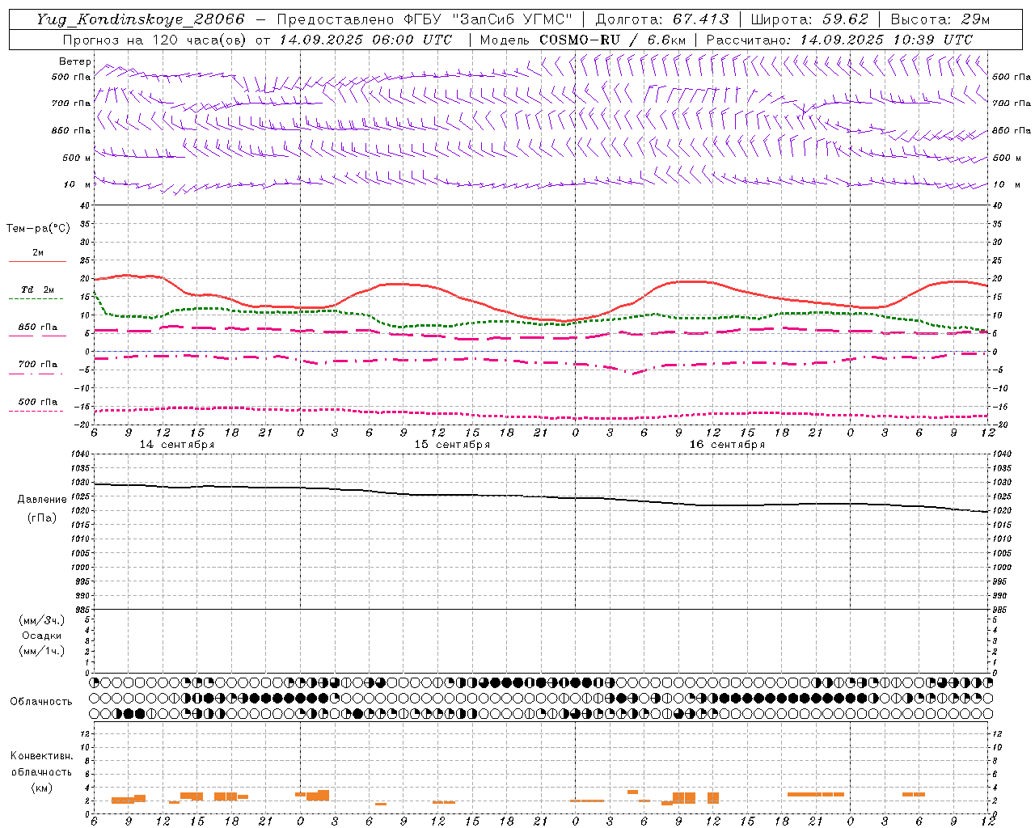Click the Осадки panel label

(x=42, y=636)
